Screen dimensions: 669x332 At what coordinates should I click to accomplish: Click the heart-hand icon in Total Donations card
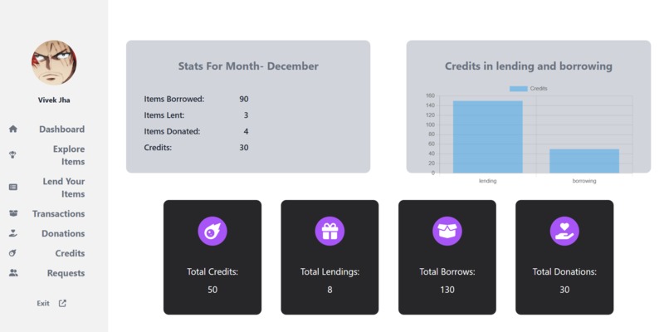pyautogui.click(x=564, y=232)
